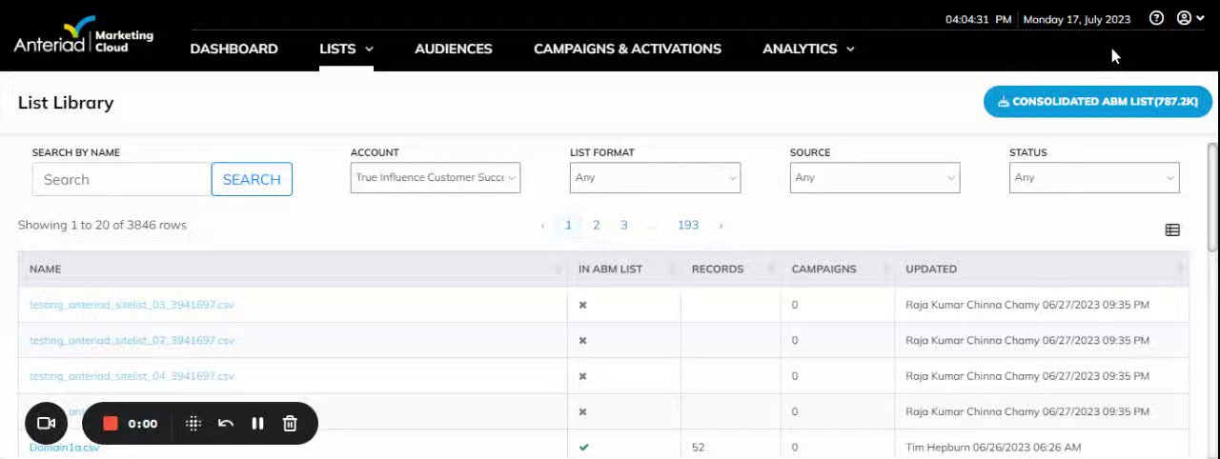Open the Lists menu
Viewport: 1220px width, 459px height.
pos(346,49)
